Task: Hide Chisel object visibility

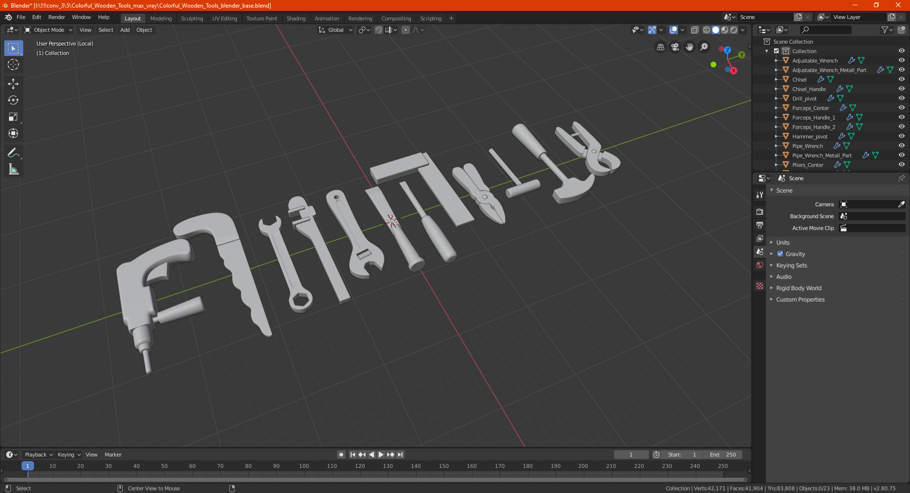Action: (901, 79)
